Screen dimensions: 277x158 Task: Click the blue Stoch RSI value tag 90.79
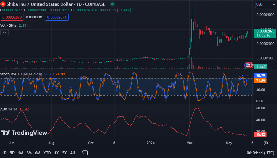point(260,76)
